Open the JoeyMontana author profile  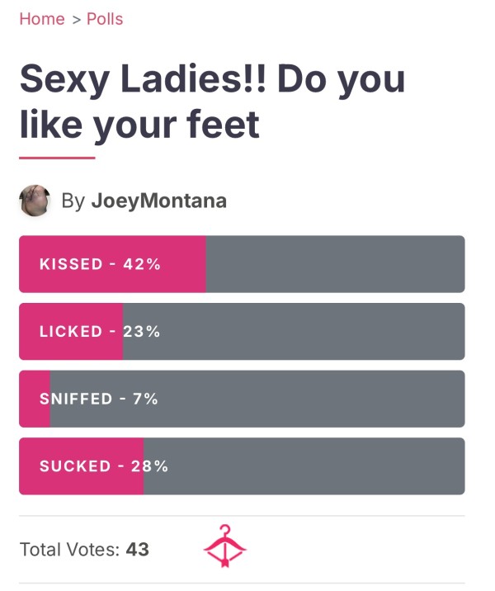[159, 200]
